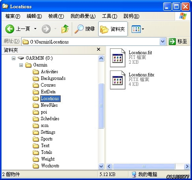Click the folder tree vertical scrollbar thumb
The width and height of the screenshot is (192, 180).
point(101,106)
